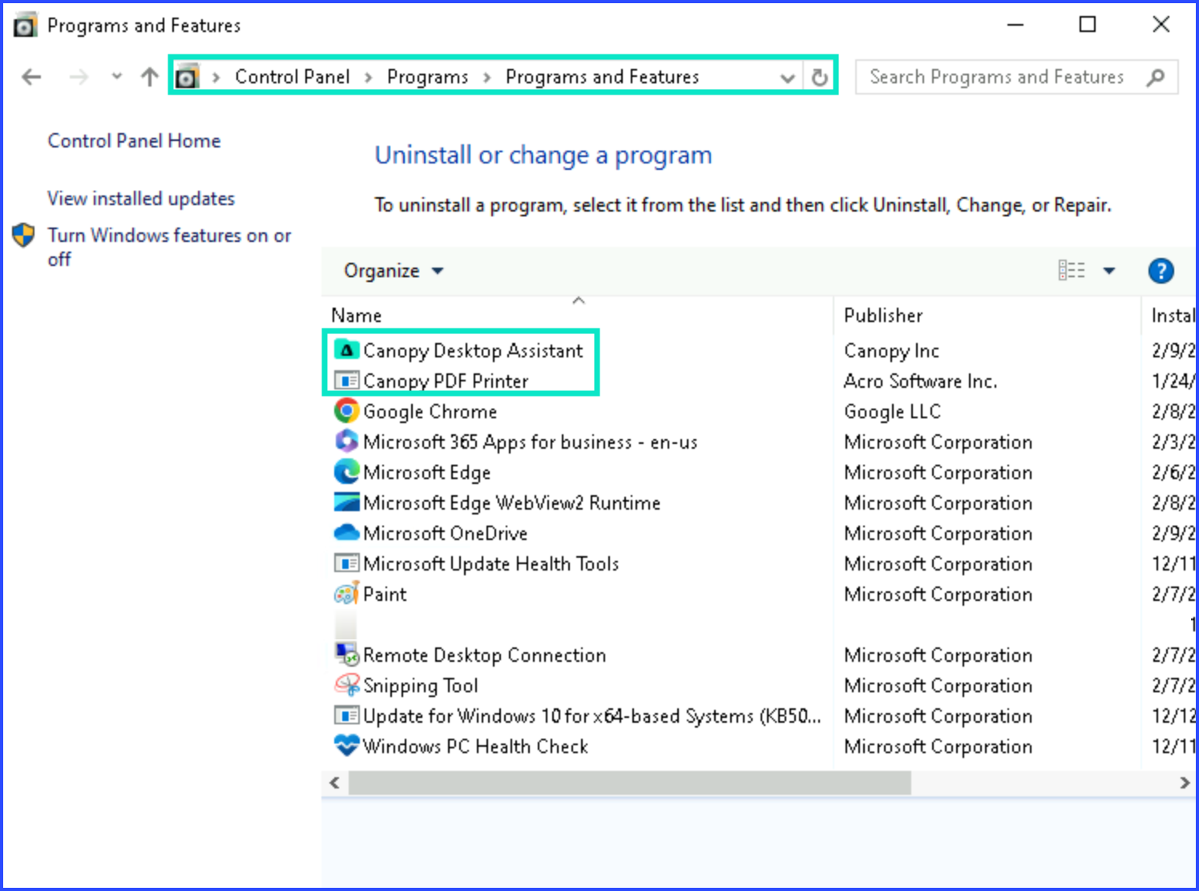This screenshot has height=891, width=1199.
Task: Click the Programs breadcrumb
Action: click(427, 77)
